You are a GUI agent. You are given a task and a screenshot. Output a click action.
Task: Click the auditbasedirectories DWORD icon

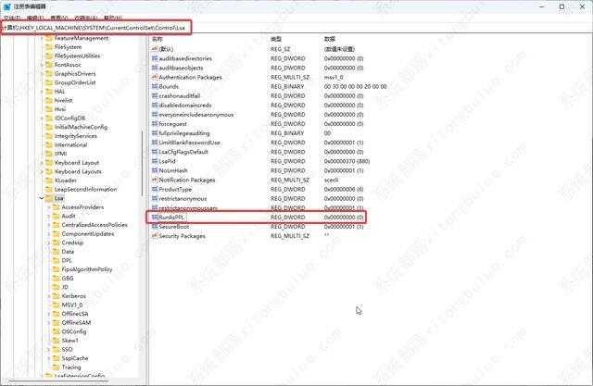155,58
